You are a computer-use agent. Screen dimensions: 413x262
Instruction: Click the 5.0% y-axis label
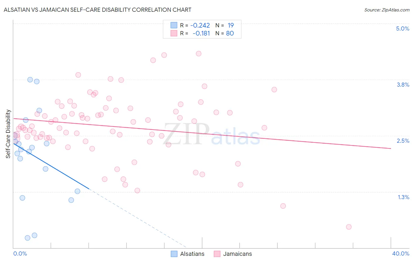pos(403,28)
